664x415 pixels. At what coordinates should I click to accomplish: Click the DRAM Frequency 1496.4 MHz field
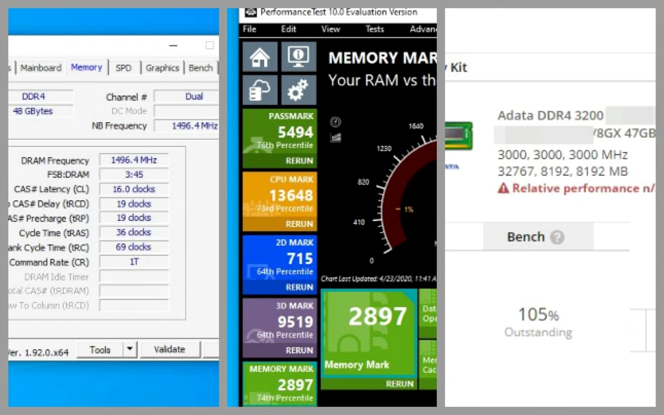tap(134, 160)
